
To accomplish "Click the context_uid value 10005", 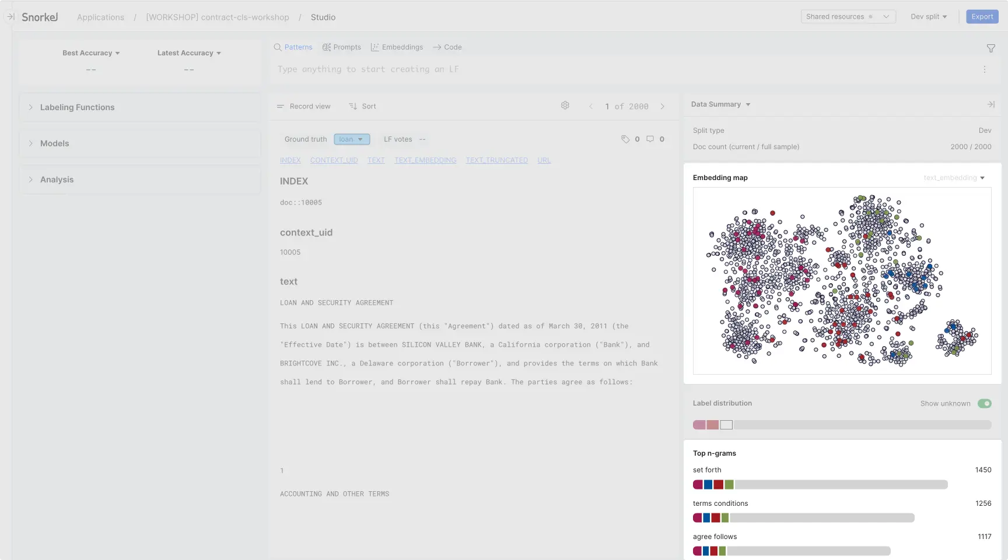I will (x=290, y=252).
